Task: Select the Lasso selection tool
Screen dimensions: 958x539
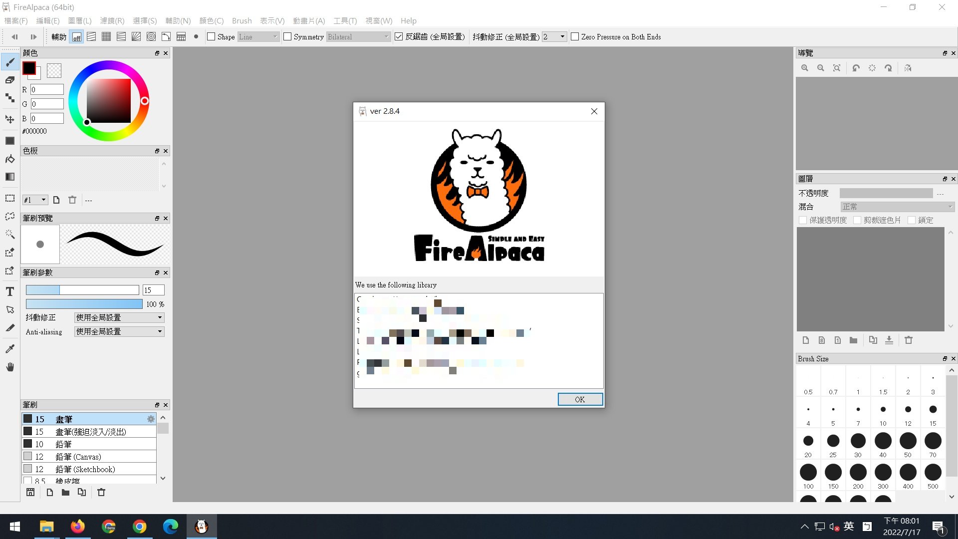Action: tap(10, 216)
